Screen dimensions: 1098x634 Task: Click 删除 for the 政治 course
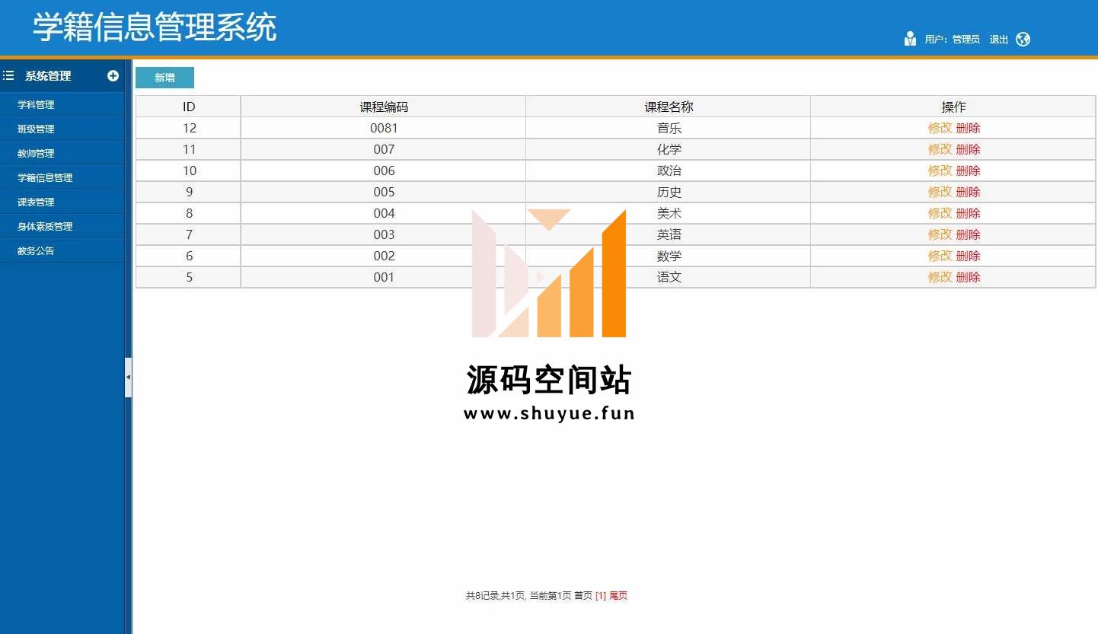968,170
